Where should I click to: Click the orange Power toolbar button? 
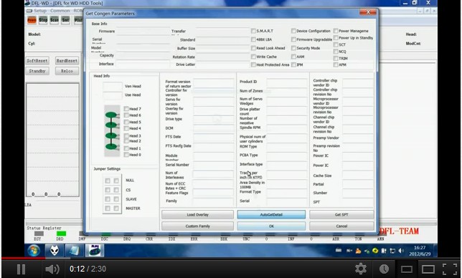32,20
